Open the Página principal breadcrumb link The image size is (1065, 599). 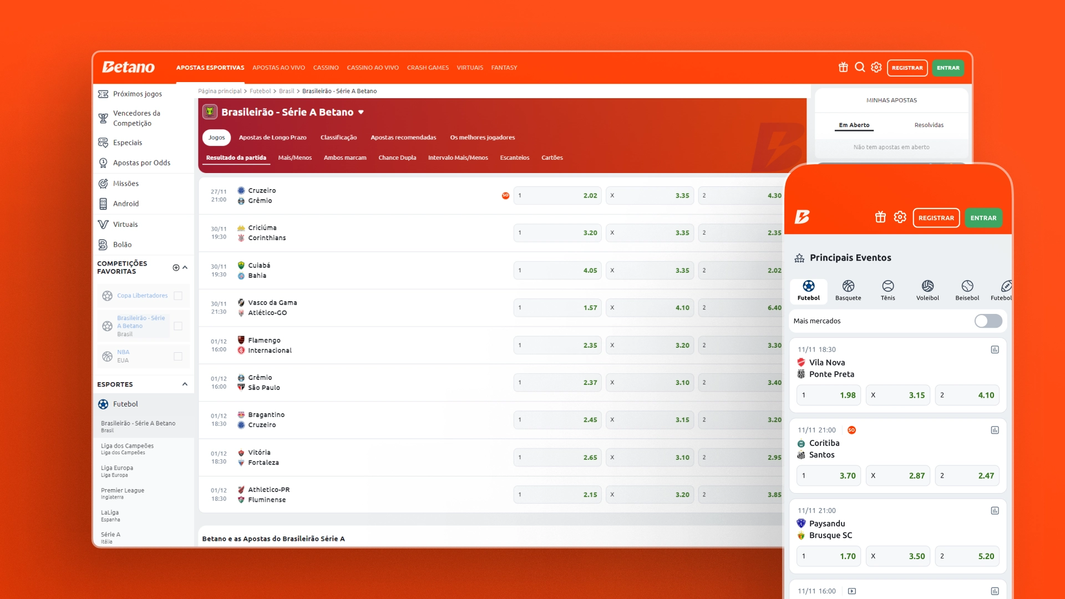[x=220, y=91]
